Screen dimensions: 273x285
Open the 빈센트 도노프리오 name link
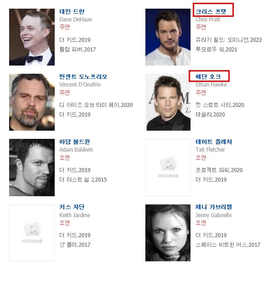83,76
